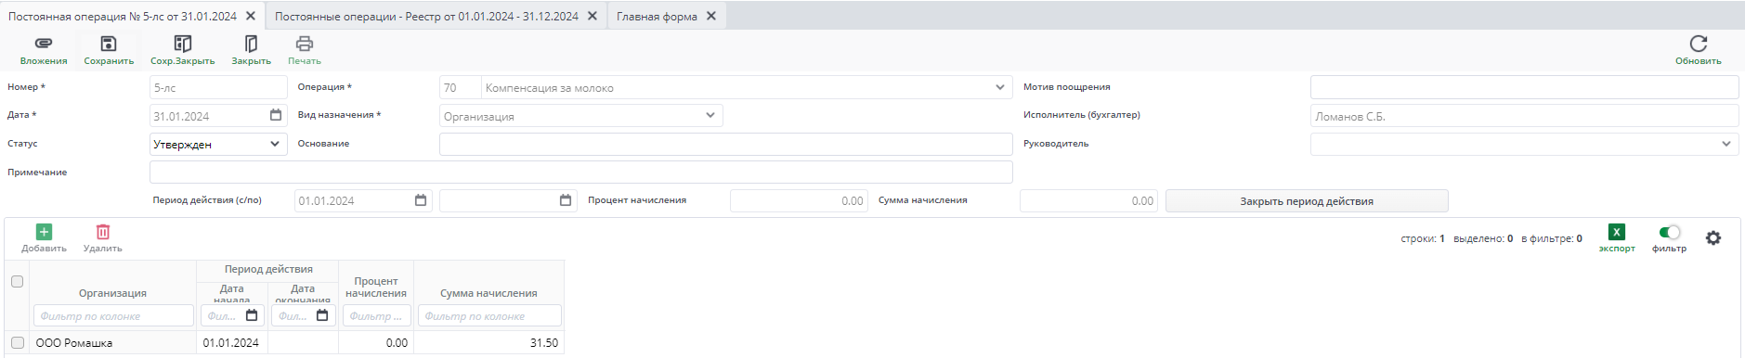Click the Примечание input field
Image resolution: width=1745 pixels, height=358 pixels.
[x=580, y=173]
